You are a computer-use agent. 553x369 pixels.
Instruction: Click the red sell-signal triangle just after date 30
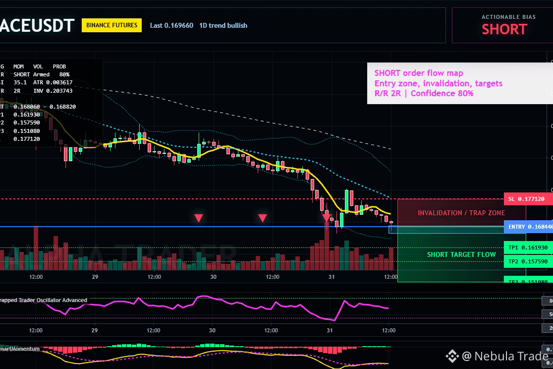pos(263,218)
